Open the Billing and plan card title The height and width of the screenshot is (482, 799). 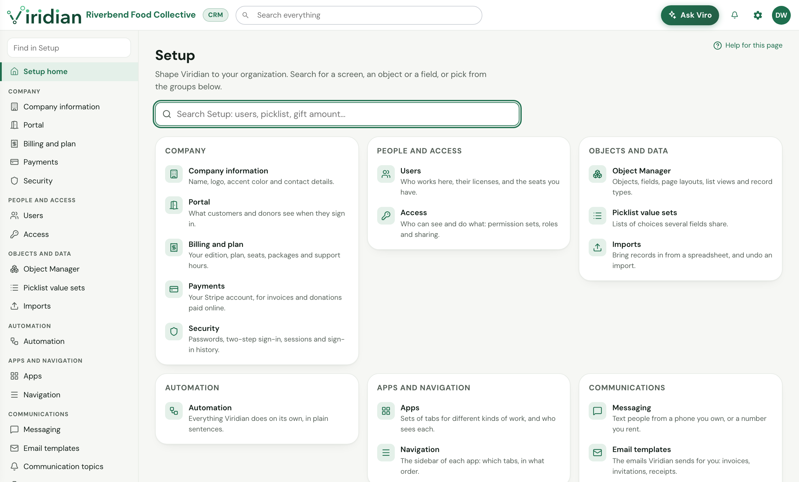coord(216,244)
